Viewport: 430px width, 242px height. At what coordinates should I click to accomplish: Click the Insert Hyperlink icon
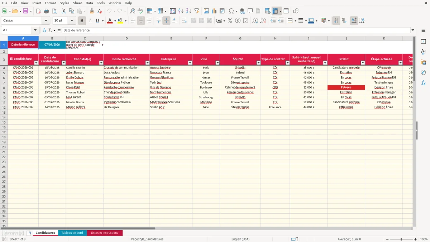coord(242,11)
